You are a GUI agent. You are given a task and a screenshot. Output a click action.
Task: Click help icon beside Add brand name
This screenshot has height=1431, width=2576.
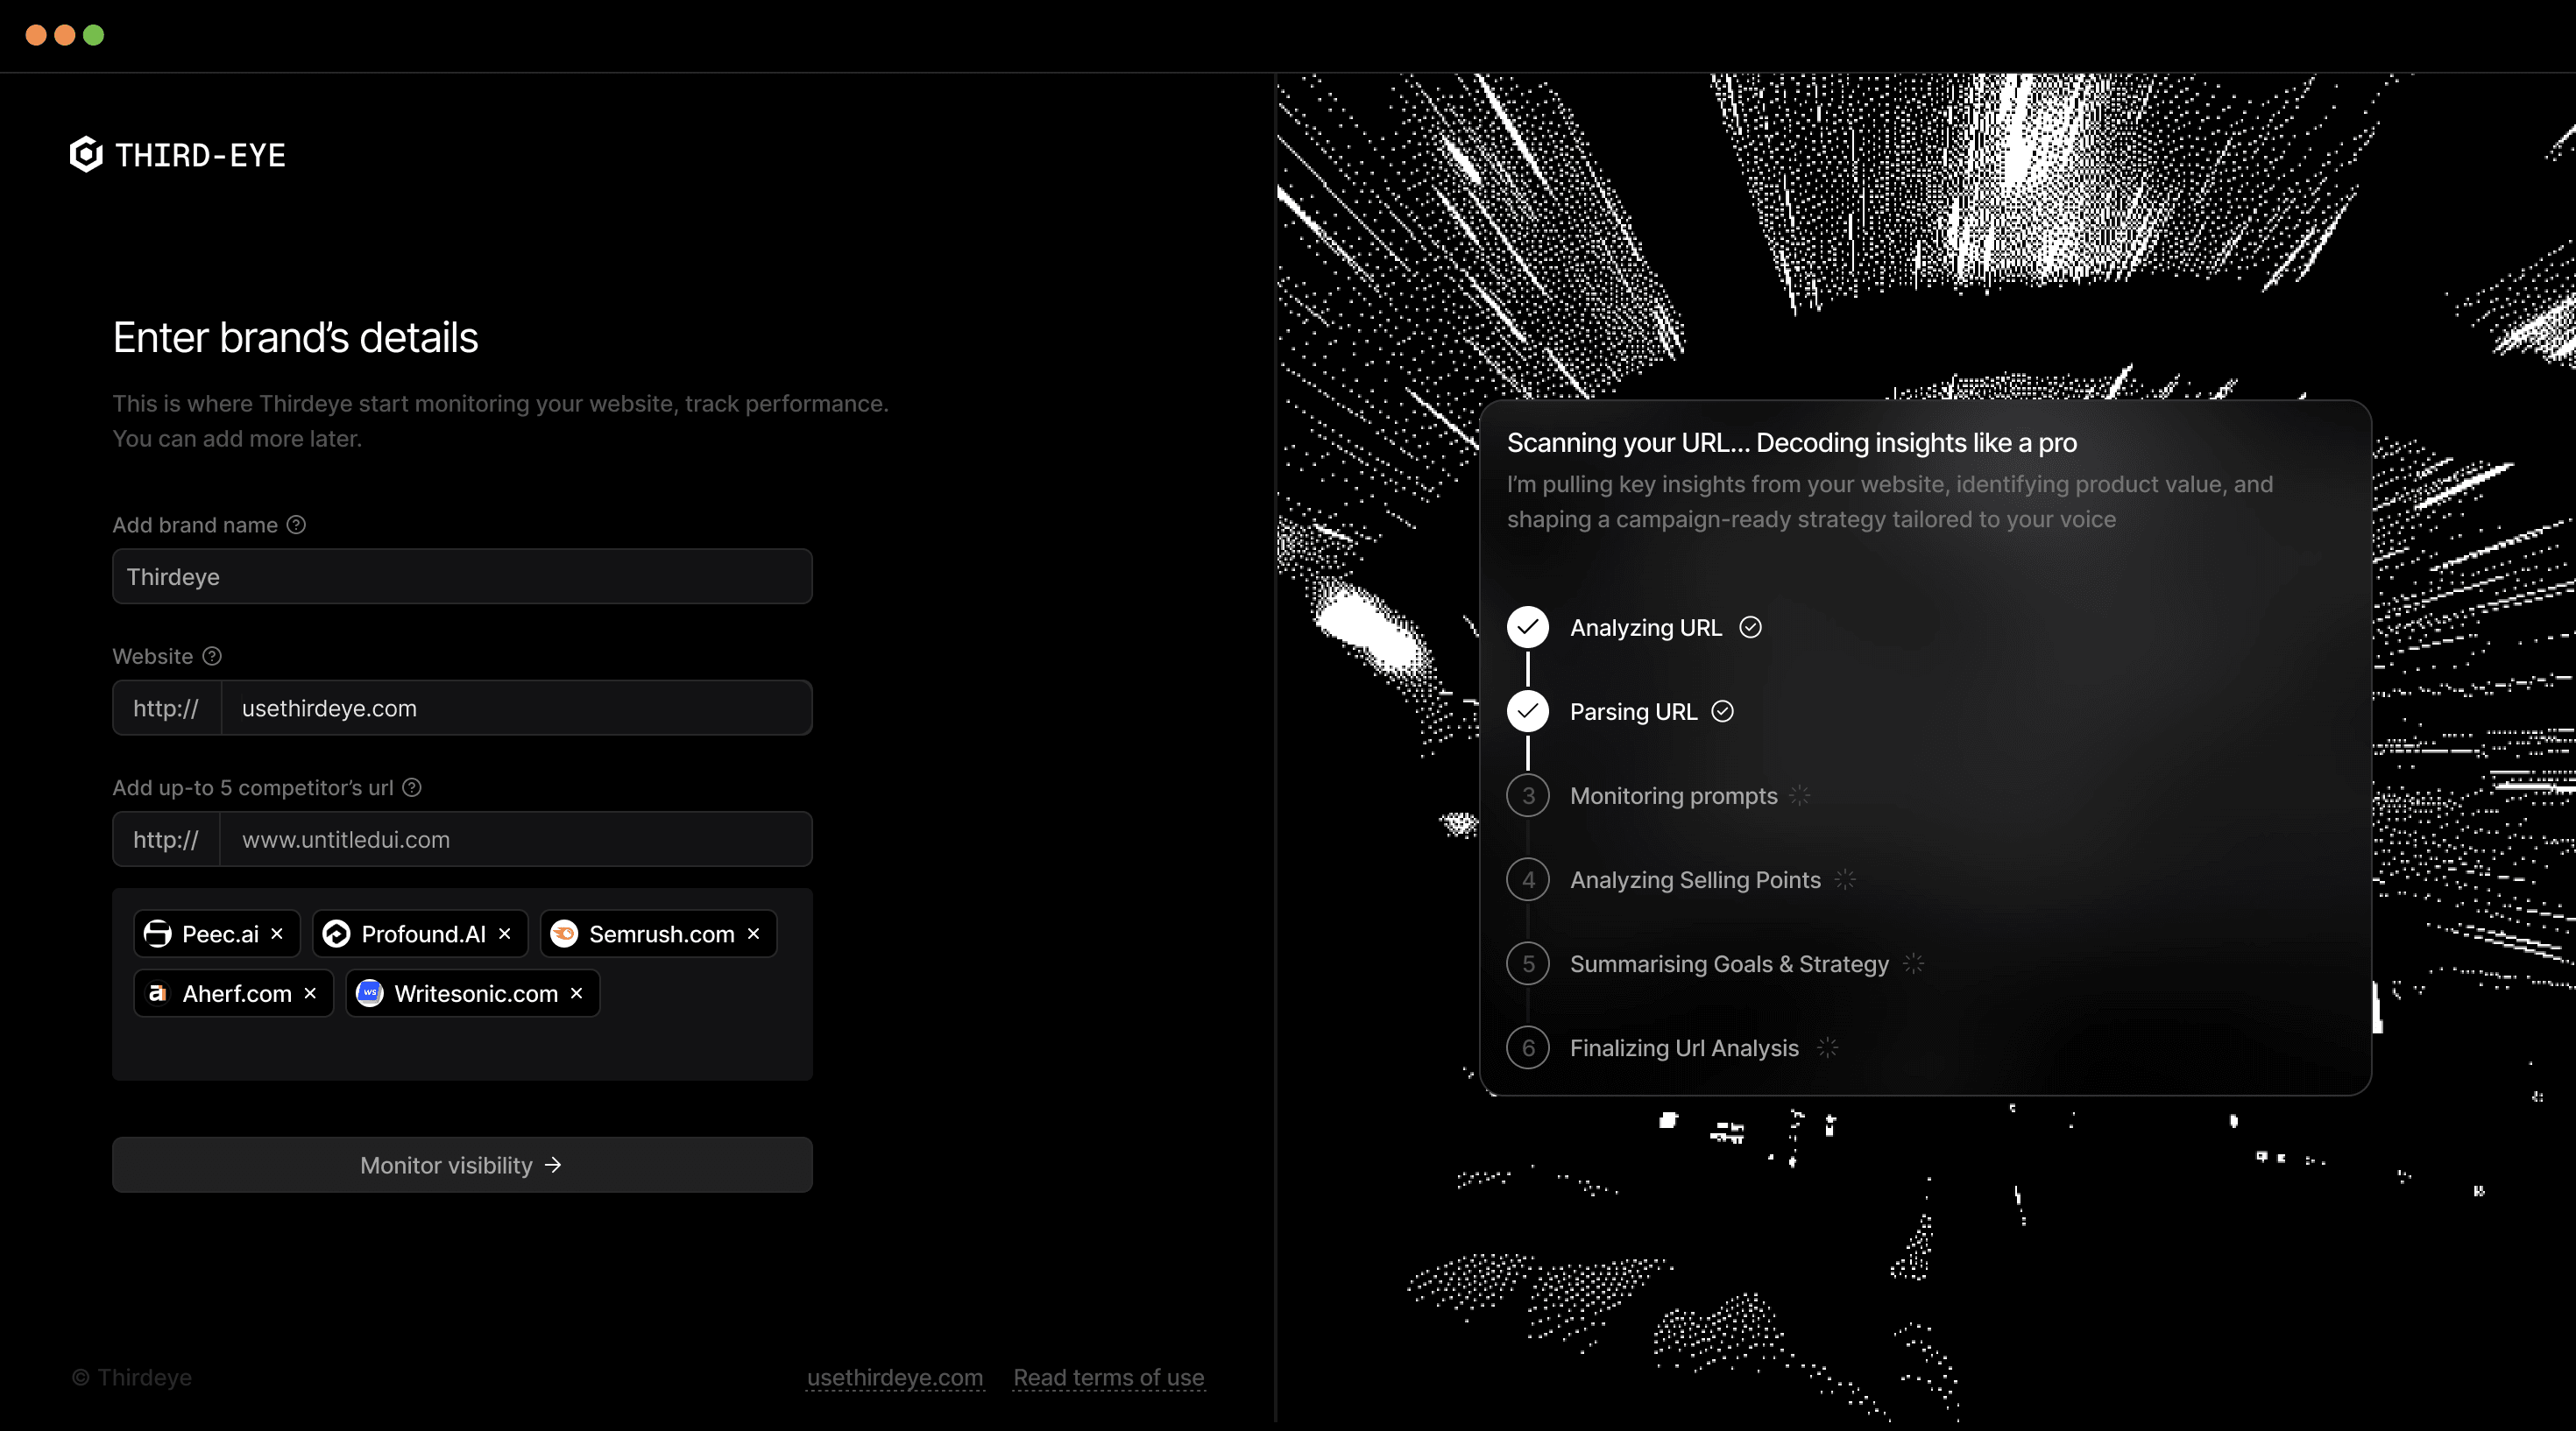pyautogui.click(x=296, y=525)
